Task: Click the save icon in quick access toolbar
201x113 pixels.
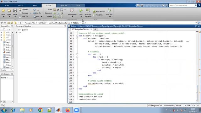Action: (142, 5)
